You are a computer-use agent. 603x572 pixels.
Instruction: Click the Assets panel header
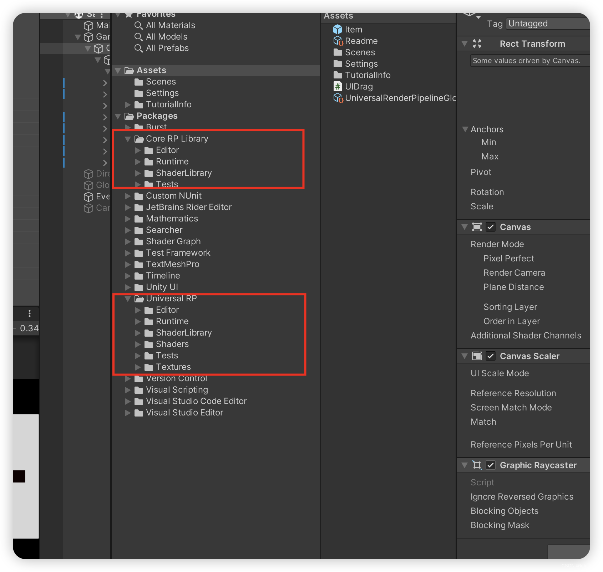click(x=338, y=16)
